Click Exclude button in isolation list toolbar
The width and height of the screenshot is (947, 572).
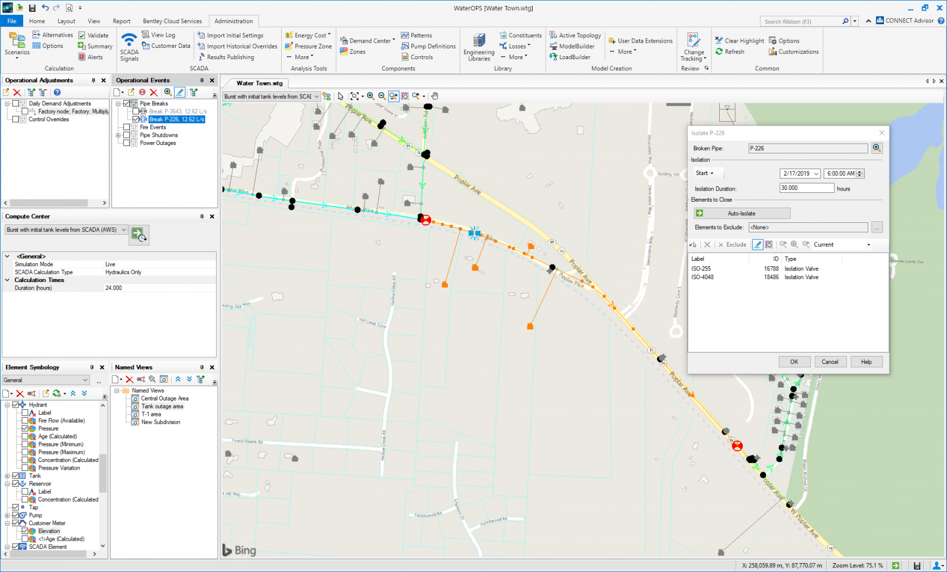tap(732, 244)
